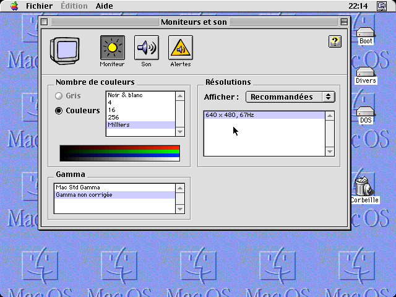396x297 pixels.
Task: Open the Alertes warning panel
Action: coord(181,48)
